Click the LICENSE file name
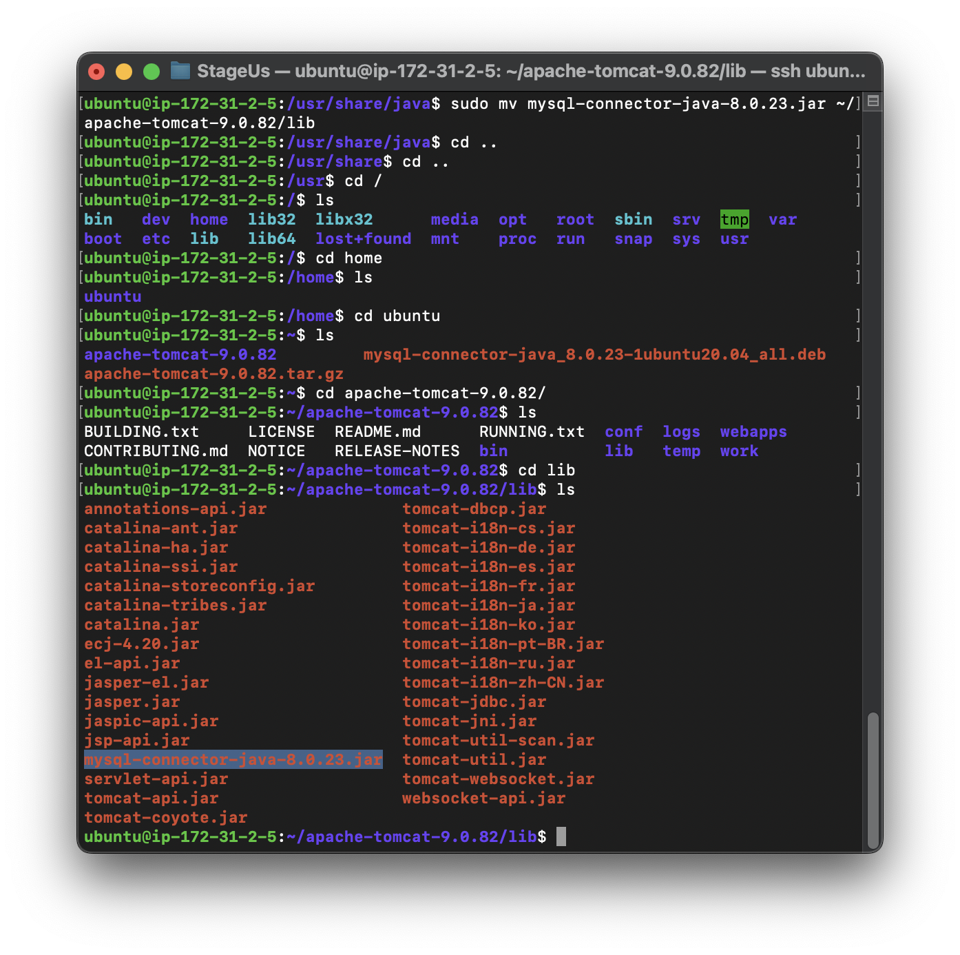The height and width of the screenshot is (955, 960). [282, 432]
